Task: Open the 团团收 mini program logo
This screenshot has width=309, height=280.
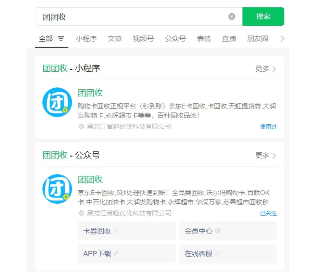Action: click(x=57, y=102)
